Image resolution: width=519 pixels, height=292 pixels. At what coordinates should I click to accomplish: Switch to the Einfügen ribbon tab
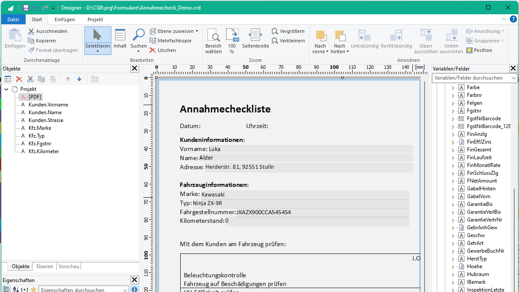pos(65,19)
